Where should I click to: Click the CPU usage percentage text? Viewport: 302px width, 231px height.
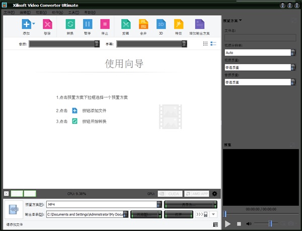click(x=77, y=194)
